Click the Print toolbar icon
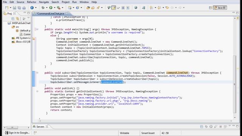Screen dimensions: 242x136 (24, 8)
